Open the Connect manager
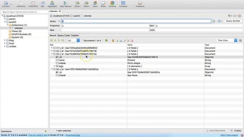The image size is (244, 137). coord(6,4)
